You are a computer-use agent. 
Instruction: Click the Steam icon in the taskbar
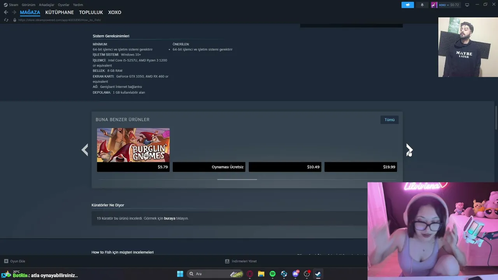tap(318, 274)
